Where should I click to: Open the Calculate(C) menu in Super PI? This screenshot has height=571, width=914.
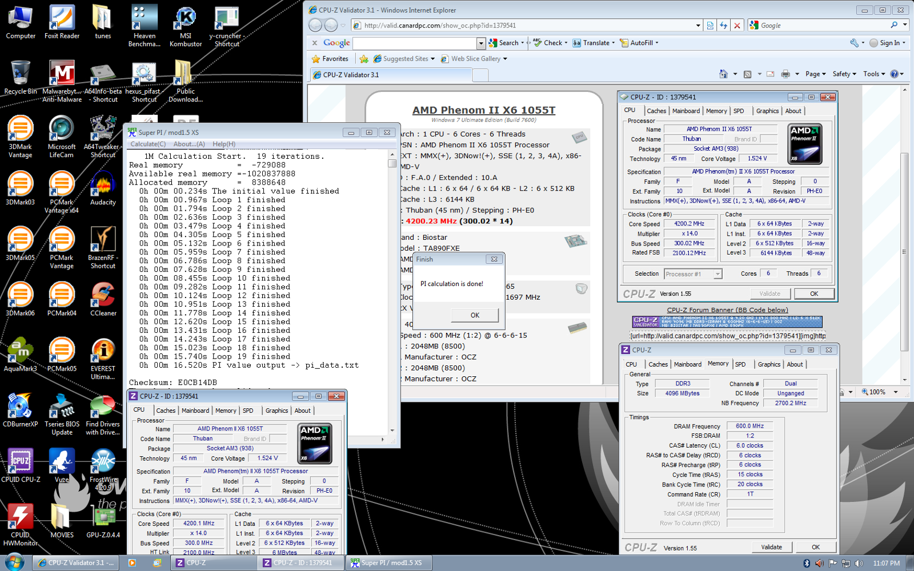coord(148,144)
